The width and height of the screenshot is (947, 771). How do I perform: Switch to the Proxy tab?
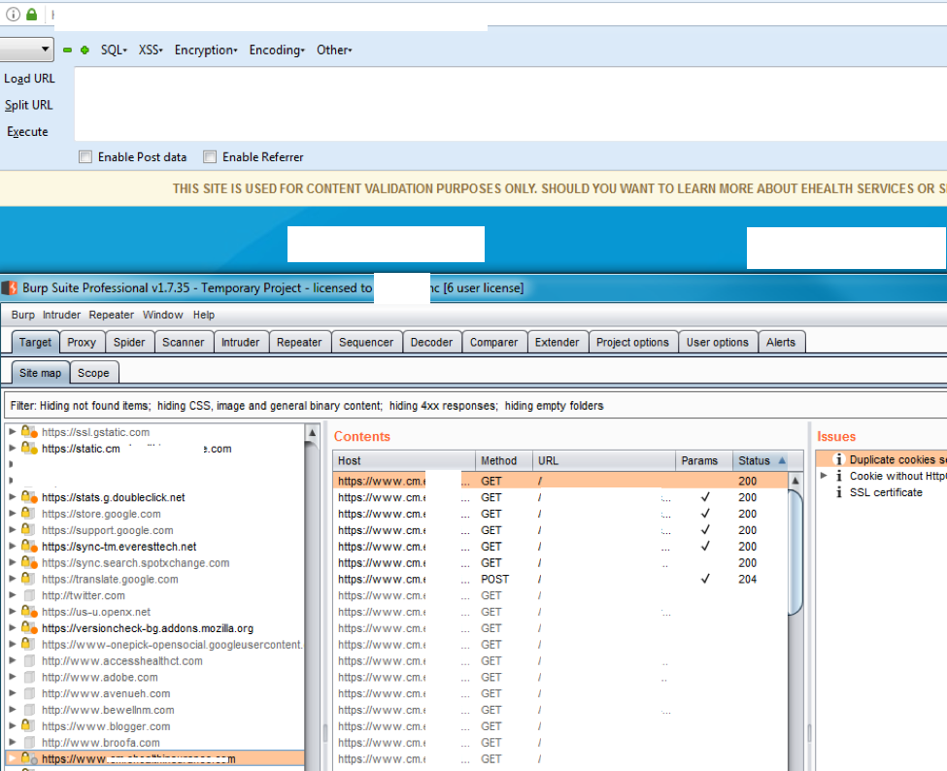coord(82,343)
